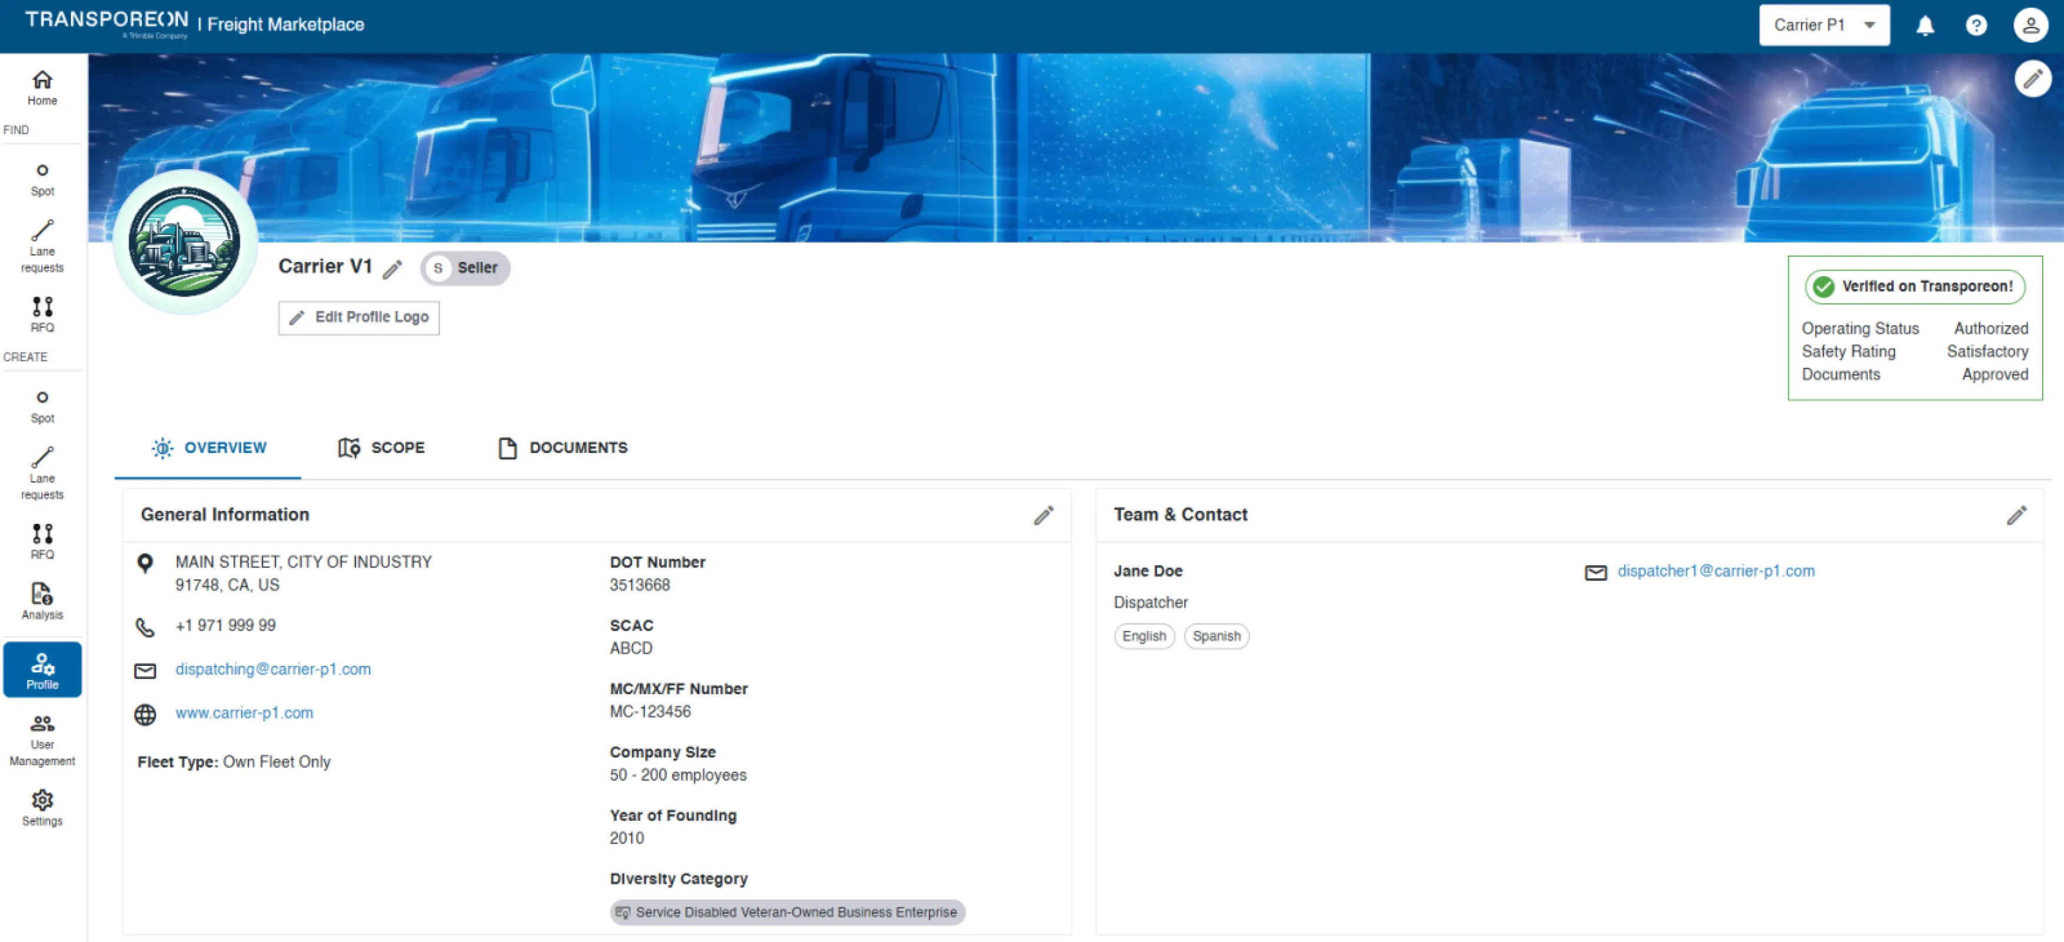Click the circular carrier profile logo

pos(184,241)
